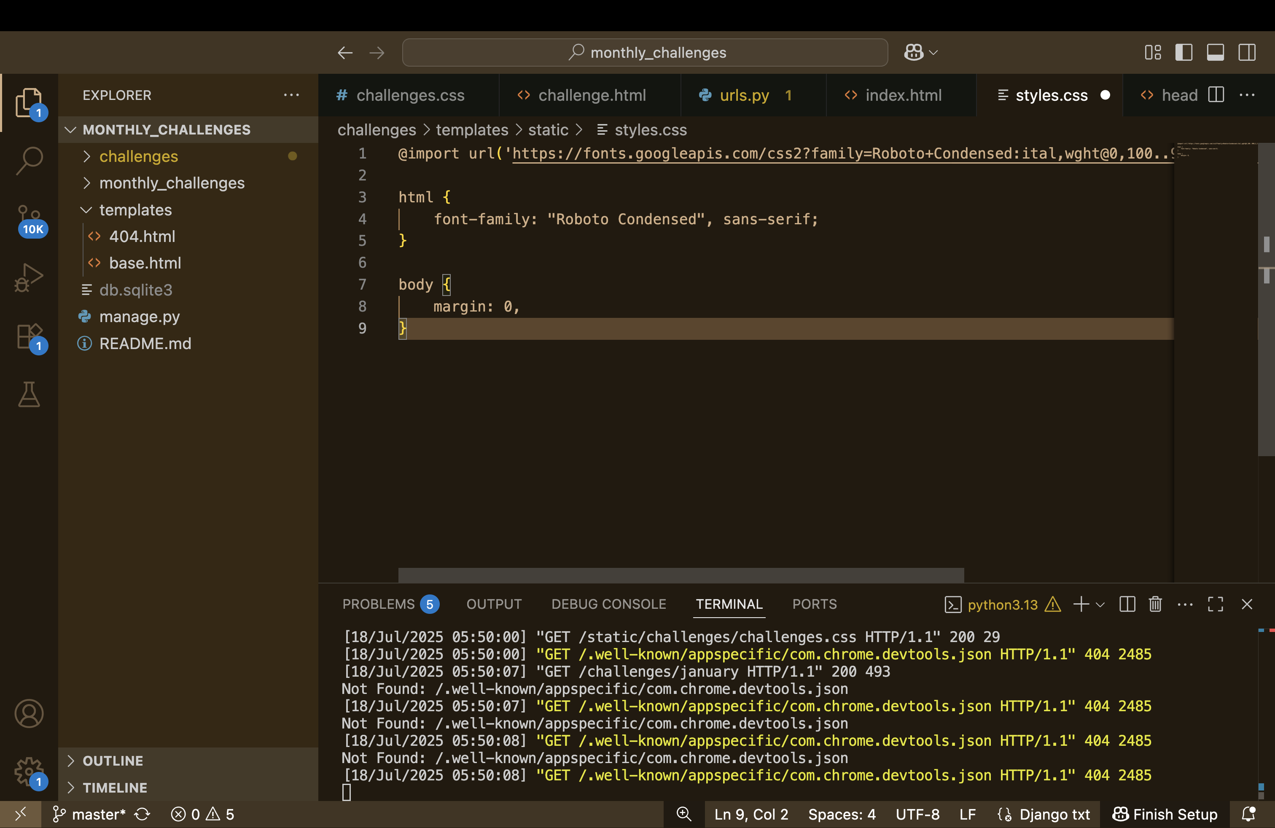Click the horizontal editor scrollbar
This screenshot has width=1275, height=828.
click(681, 575)
